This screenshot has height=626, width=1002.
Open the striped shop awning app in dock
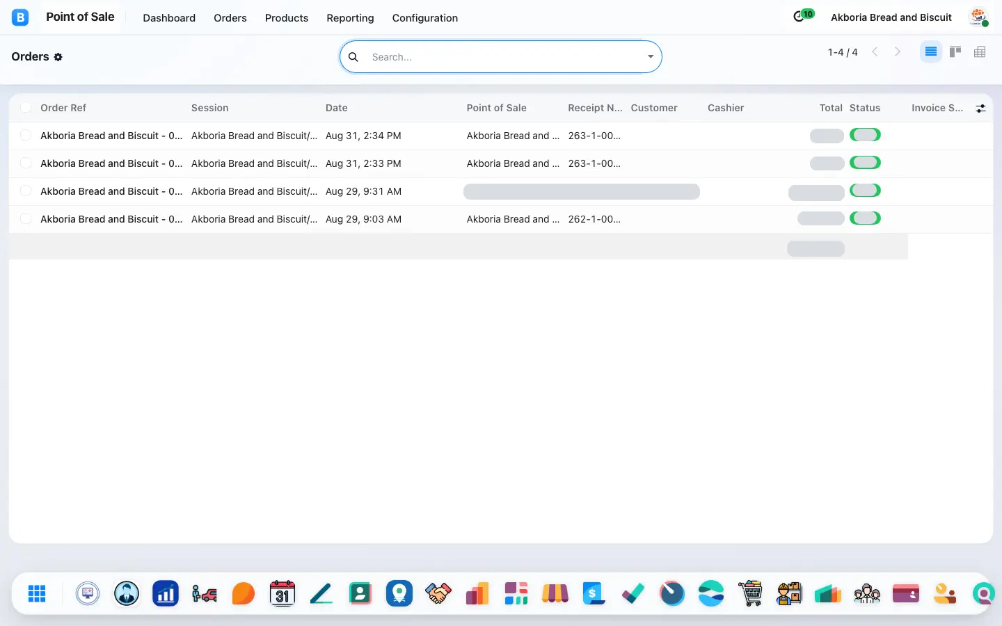(x=555, y=594)
